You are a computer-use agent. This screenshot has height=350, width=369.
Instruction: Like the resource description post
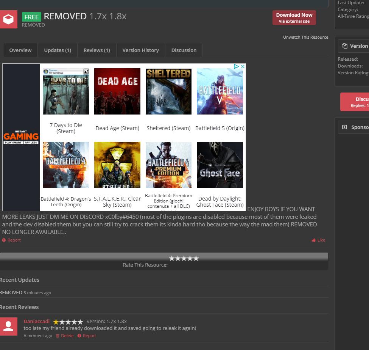[x=318, y=240]
